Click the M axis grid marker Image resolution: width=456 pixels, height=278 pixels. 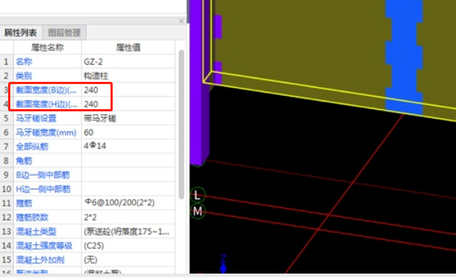(x=197, y=211)
